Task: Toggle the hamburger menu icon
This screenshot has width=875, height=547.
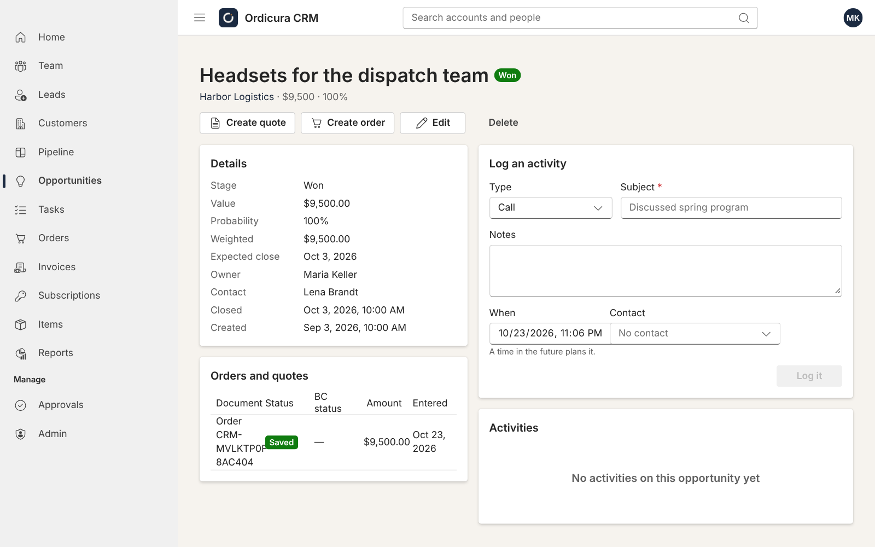Action: coord(200,18)
